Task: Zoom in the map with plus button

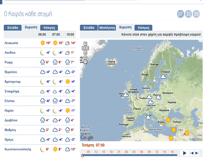Action: click(85, 58)
